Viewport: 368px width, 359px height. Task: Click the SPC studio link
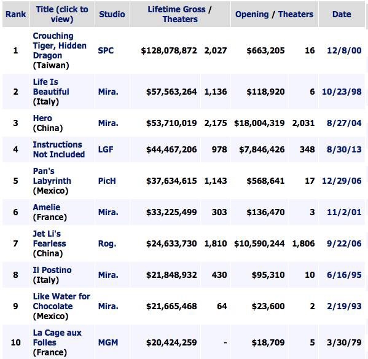pos(106,50)
